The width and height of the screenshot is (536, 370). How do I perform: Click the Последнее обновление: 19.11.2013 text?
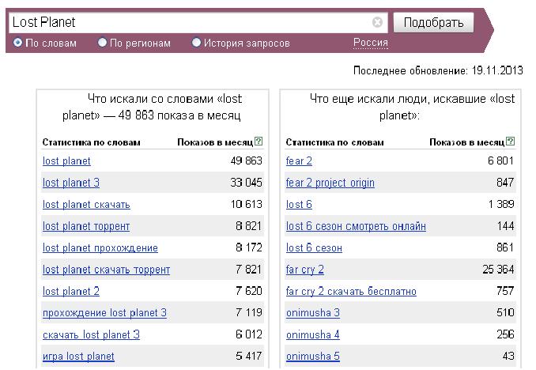[x=438, y=70]
